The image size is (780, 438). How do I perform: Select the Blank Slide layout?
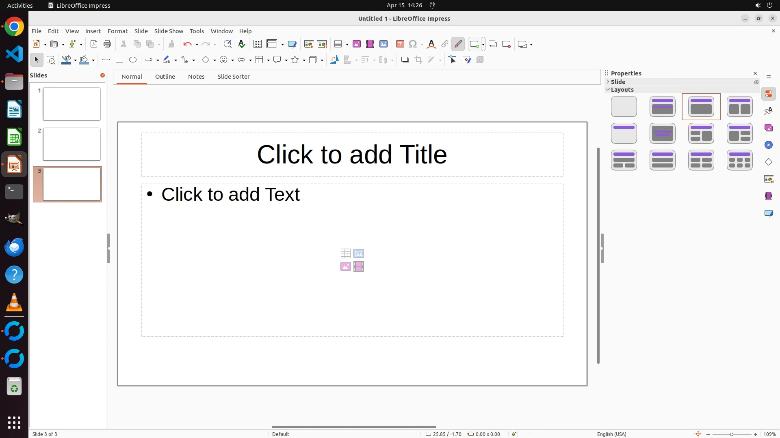(x=624, y=107)
